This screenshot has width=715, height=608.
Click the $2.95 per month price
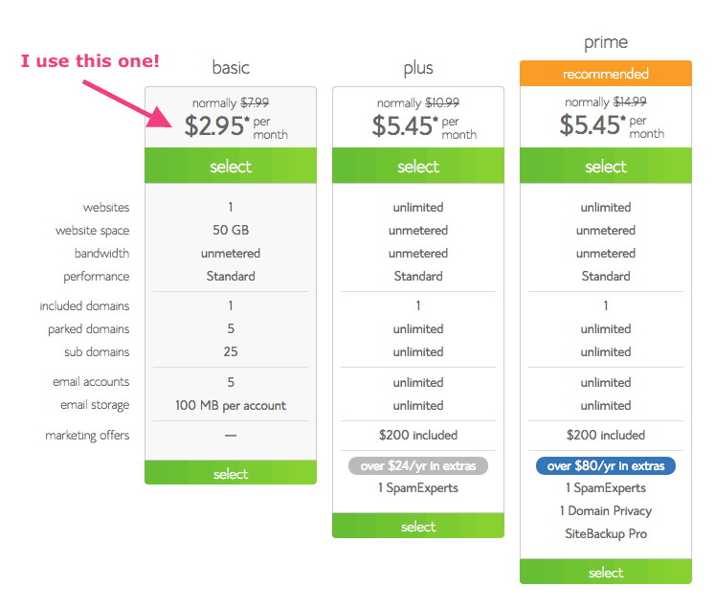pos(235,126)
